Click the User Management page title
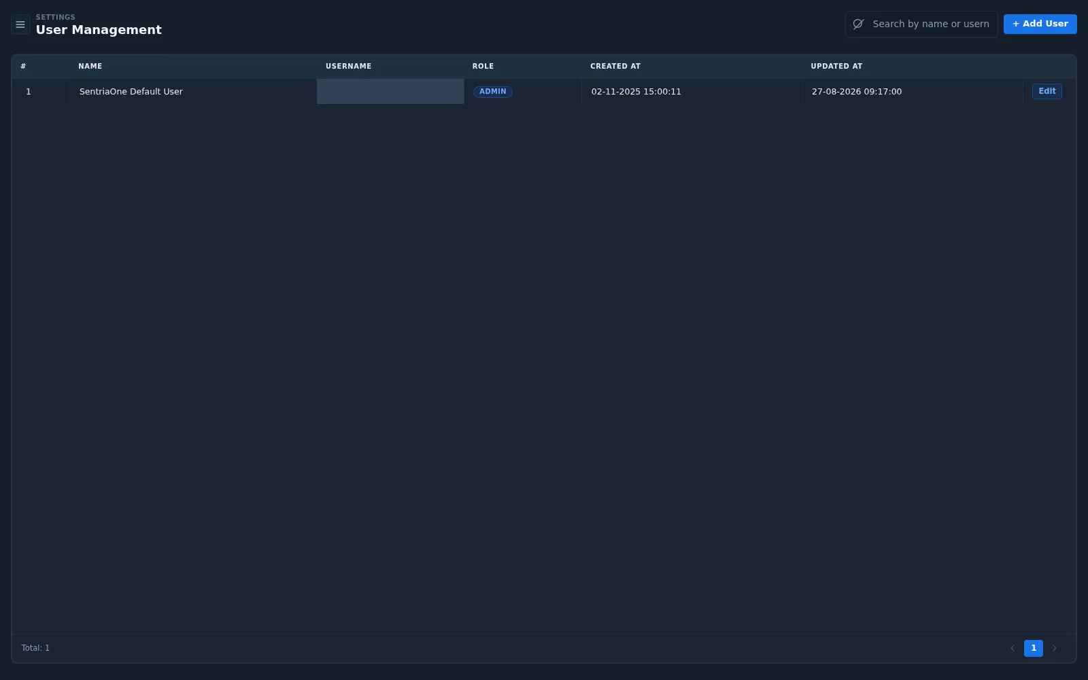The image size is (1088, 680). click(x=99, y=30)
